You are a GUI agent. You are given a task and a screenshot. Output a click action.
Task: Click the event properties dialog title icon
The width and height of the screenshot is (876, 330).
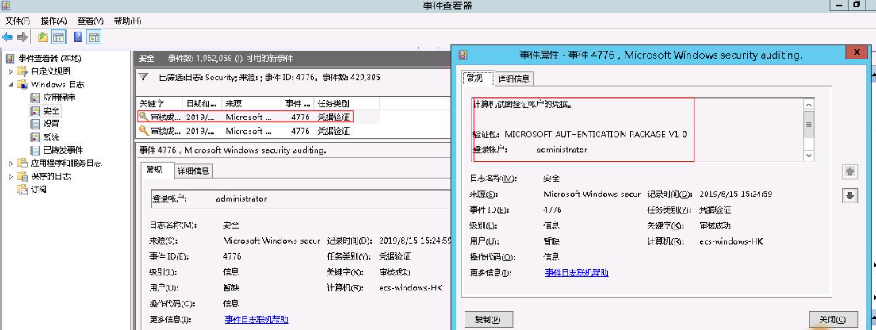point(463,55)
